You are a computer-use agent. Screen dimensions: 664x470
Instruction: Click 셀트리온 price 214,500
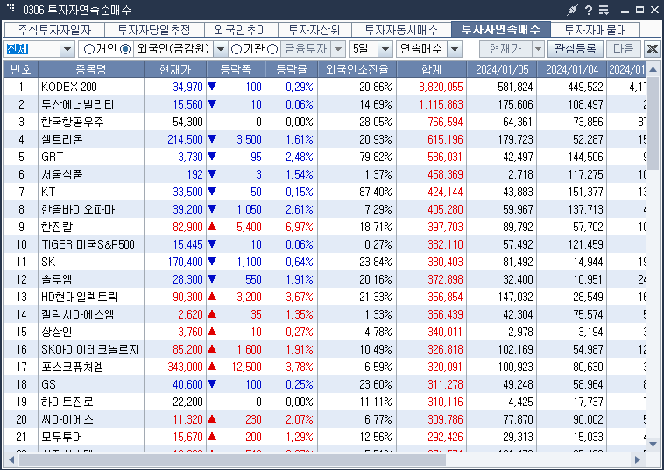pos(185,139)
